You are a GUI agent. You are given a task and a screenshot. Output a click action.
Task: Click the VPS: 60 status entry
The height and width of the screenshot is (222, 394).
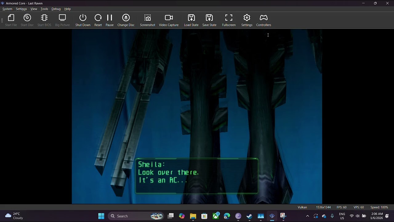coord(359,207)
